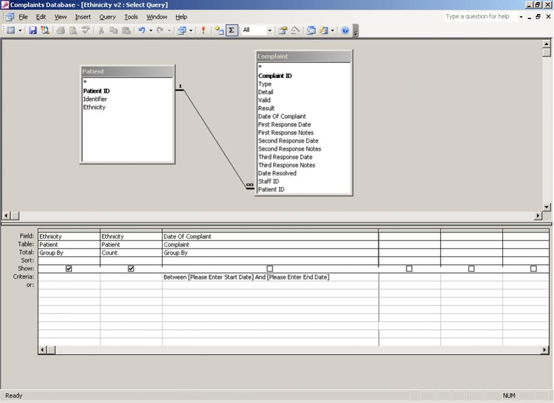Screen dimensions: 554x403
Task: Click the table pane scroll up arrow
Action: 546,44
